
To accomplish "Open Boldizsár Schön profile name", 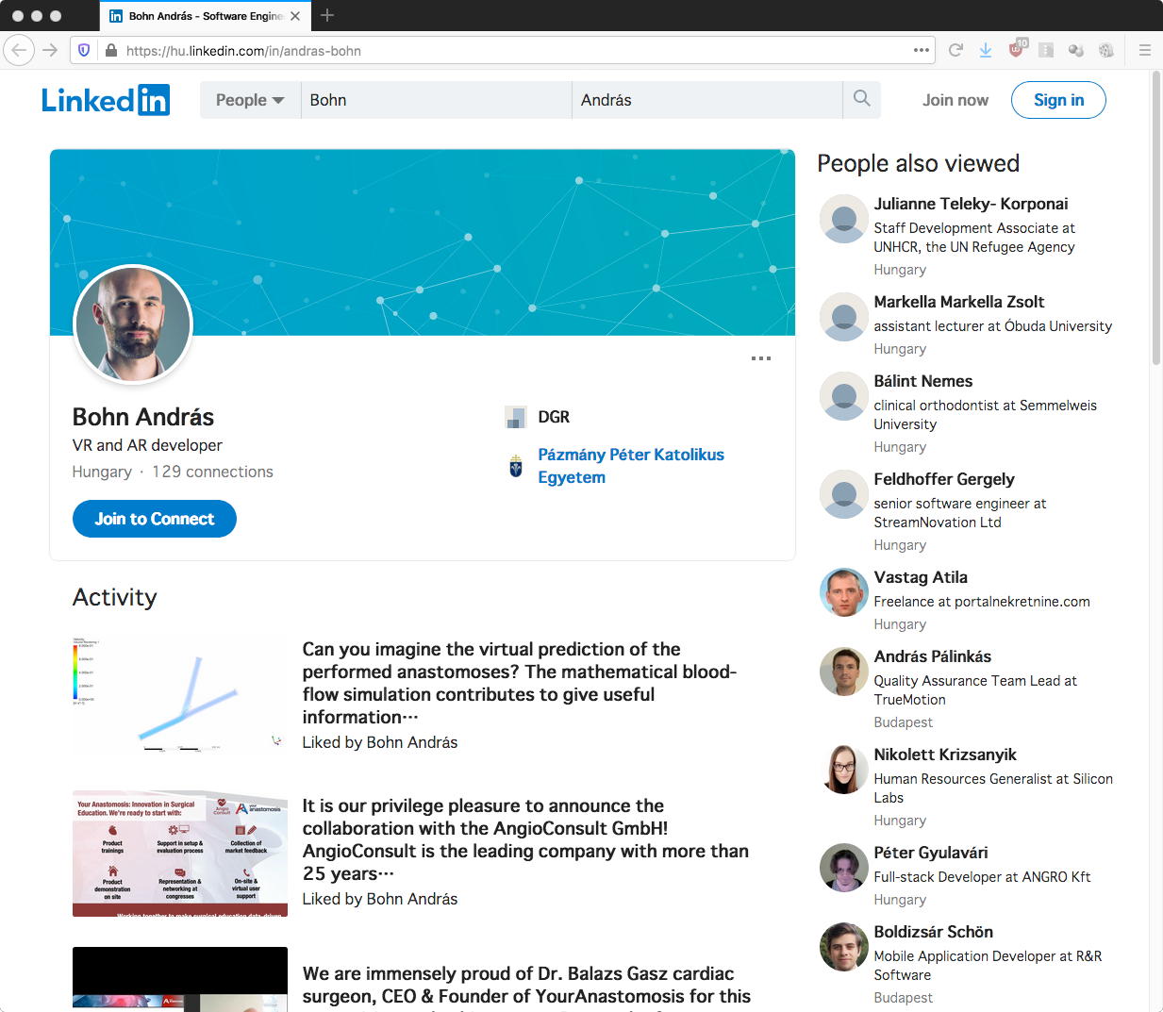I will point(934,932).
